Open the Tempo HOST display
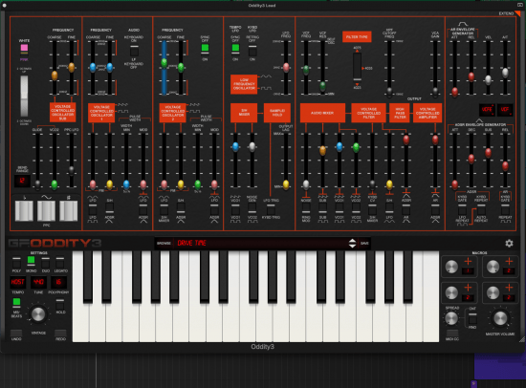The height and width of the screenshot is (388, 526). (18, 282)
